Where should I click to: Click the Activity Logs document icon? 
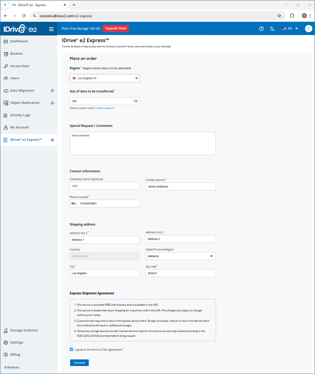pos(6,115)
